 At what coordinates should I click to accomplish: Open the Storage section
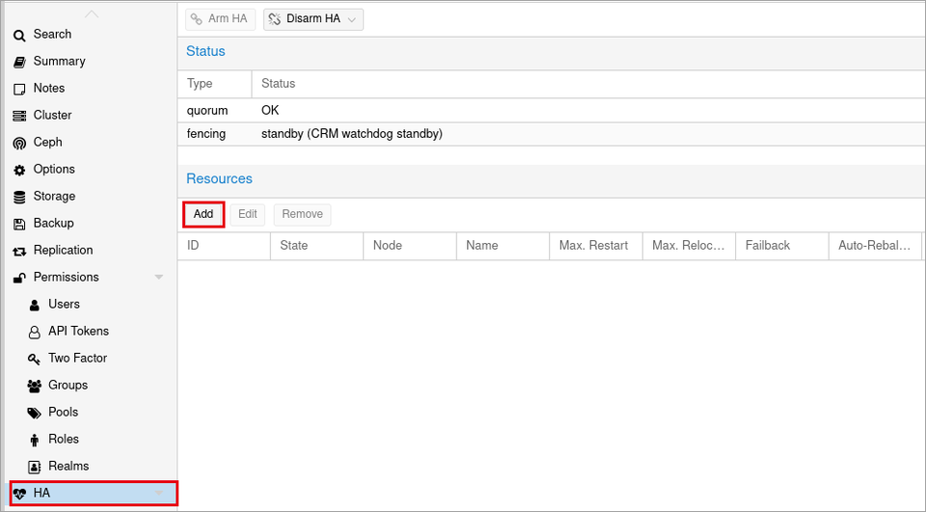91,196
